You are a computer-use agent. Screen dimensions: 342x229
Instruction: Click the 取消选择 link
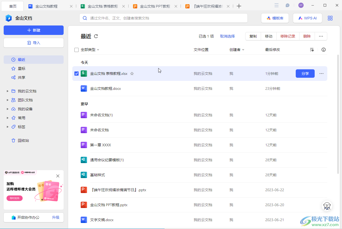227,36
